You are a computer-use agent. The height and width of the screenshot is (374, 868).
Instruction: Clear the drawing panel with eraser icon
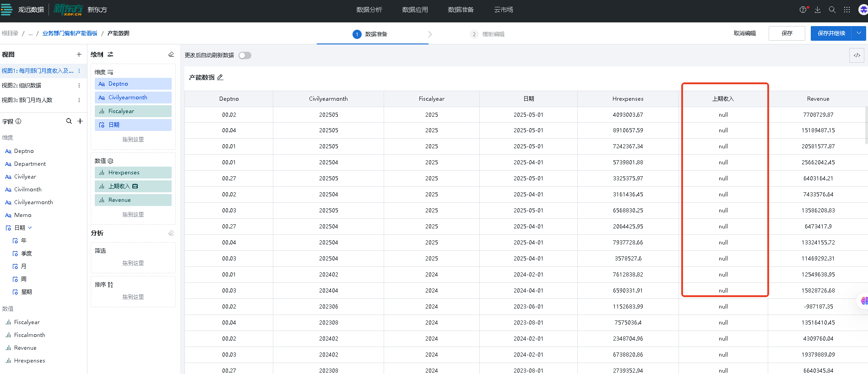171,54
